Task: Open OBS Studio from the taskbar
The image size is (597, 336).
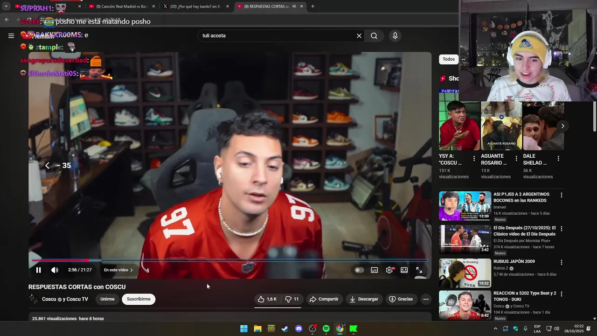Action: (x=312, y=329)
